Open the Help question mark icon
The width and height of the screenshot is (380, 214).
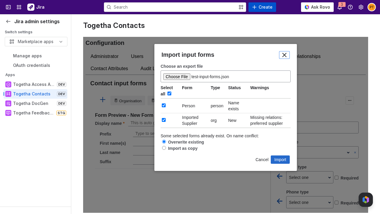[350, 7]
